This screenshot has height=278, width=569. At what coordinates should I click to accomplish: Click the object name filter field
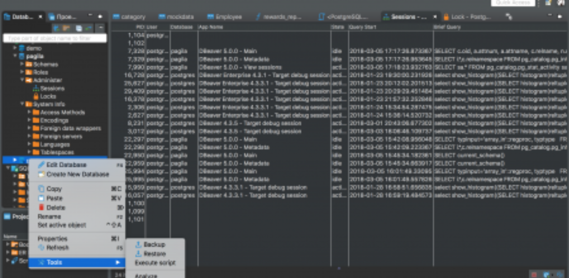55,38
